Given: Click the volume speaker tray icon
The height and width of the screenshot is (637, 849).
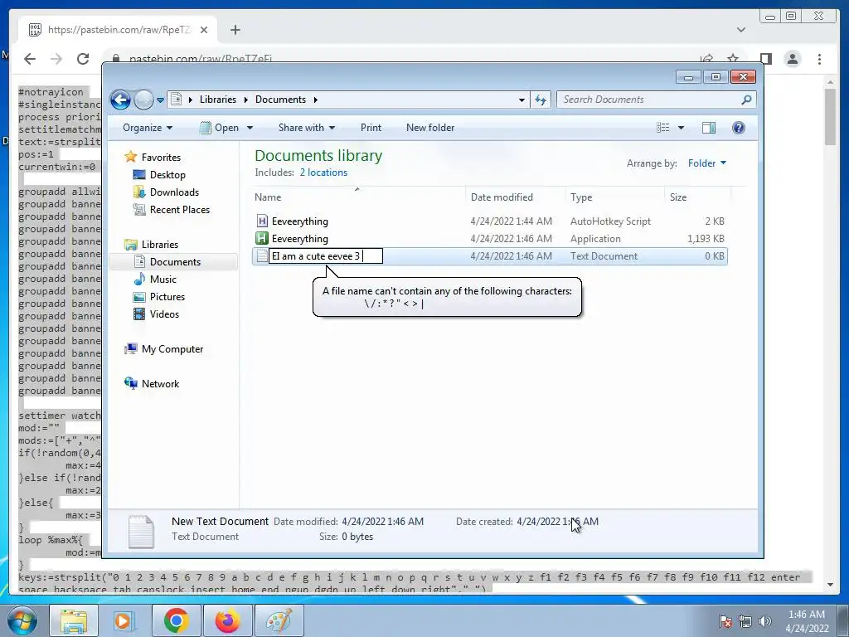Looking at the screenshot, I should [764, 620].
